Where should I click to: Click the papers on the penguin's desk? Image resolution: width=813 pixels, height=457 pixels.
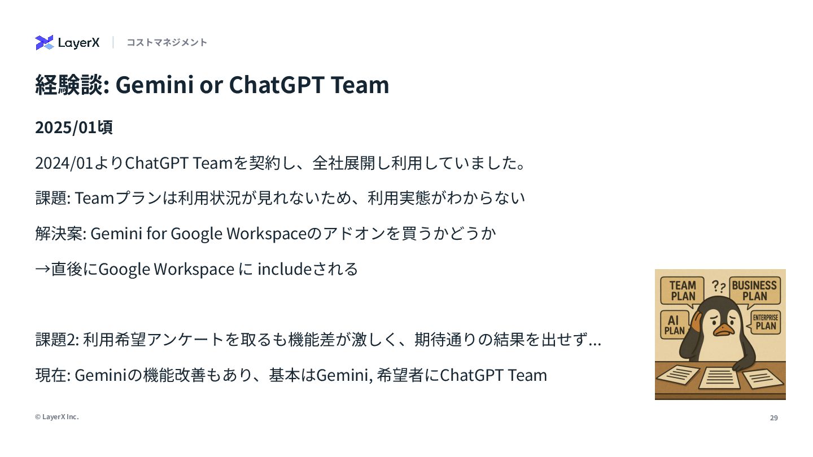pyautogui.click(x=720, y=376)
